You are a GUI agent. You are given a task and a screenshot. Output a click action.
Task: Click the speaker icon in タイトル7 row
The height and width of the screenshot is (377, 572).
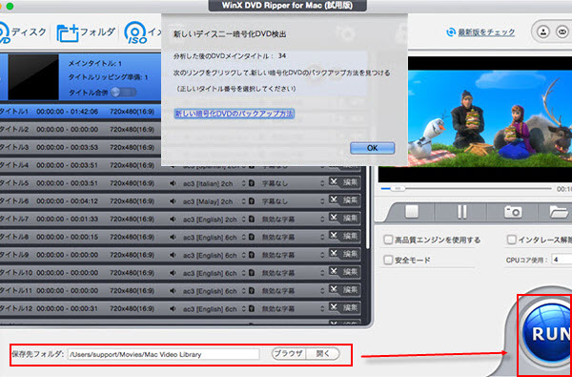pos(173,220)
